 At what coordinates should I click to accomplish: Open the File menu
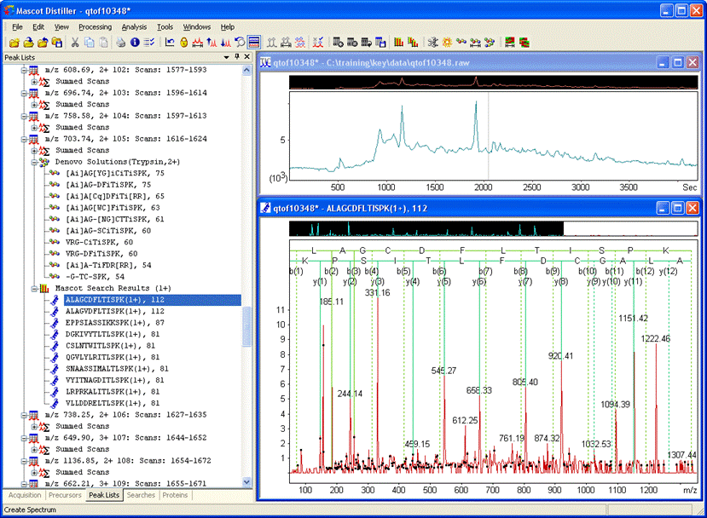pos(17,27)
